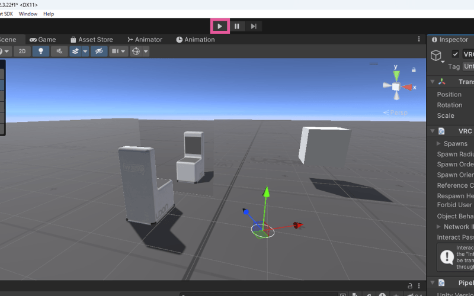474x296 pixels.
Task: Click the GameObject name field
Action: (468, 54)
